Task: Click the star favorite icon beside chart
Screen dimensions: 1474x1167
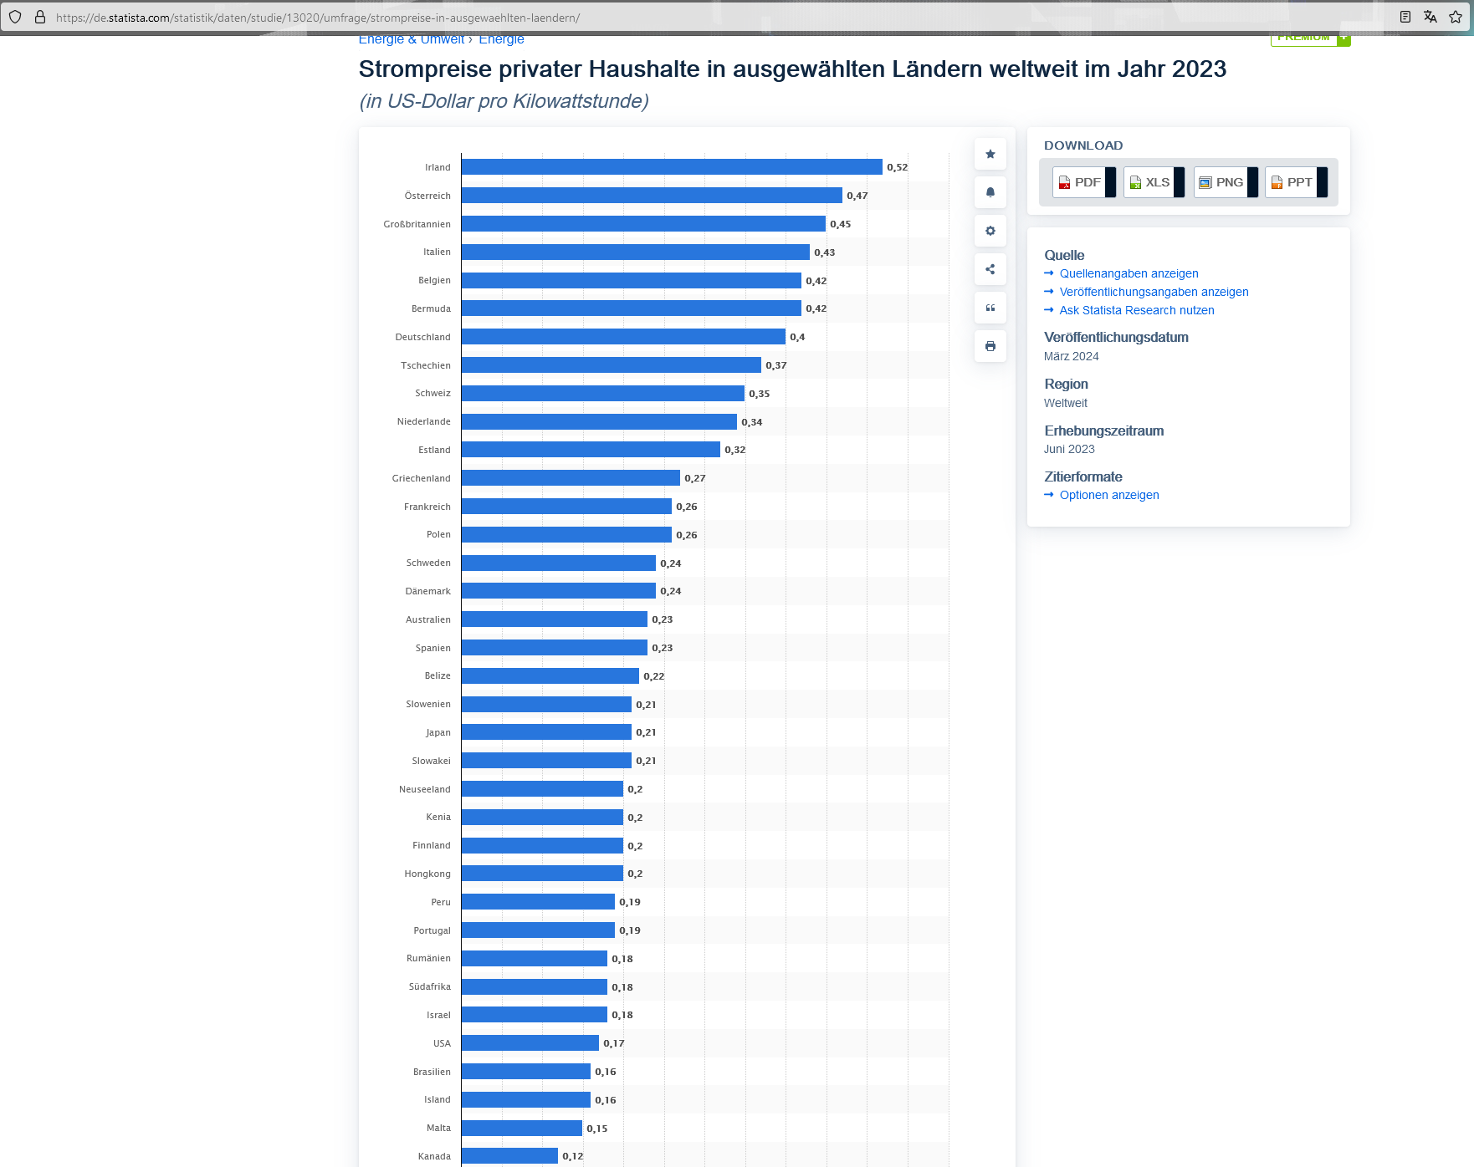Action: (990, 154)
